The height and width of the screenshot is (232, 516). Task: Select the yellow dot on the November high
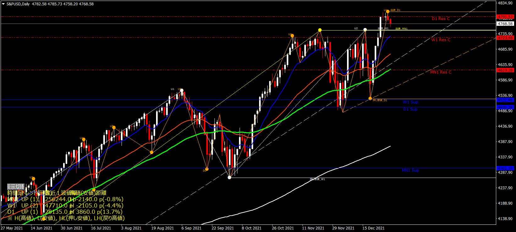(x=320, y=30)
